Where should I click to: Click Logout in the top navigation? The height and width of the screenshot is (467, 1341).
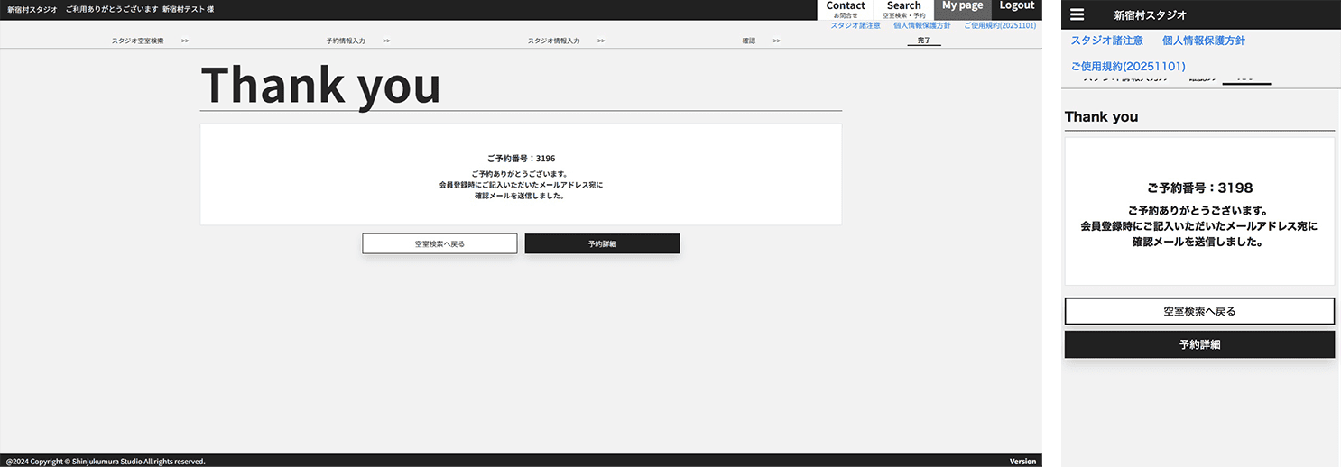[1017, 7]
